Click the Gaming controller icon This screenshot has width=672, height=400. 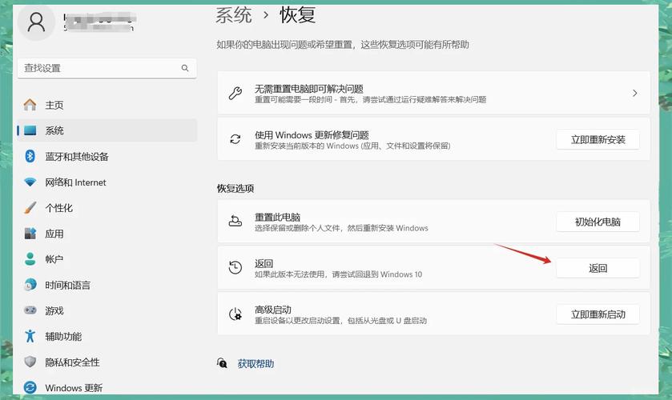pos(30,310)
